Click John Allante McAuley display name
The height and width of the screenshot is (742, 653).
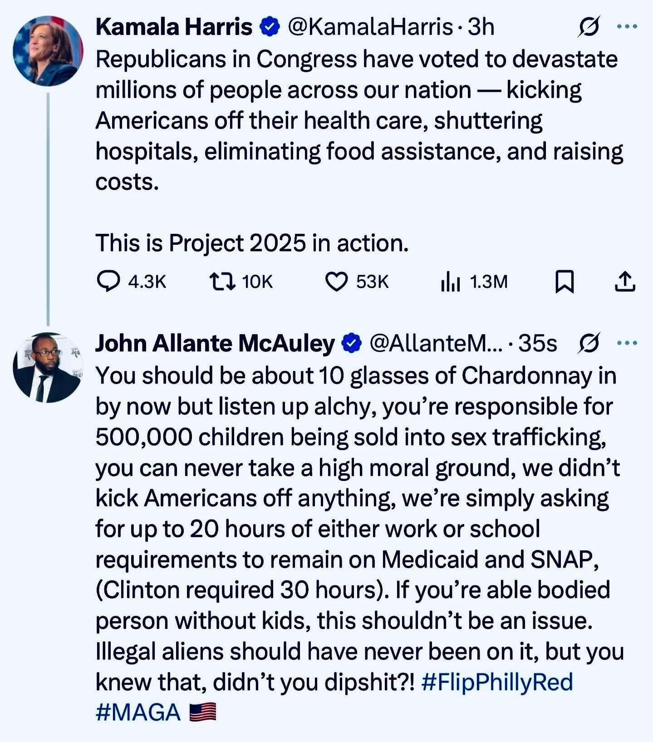tap(215, 343)
